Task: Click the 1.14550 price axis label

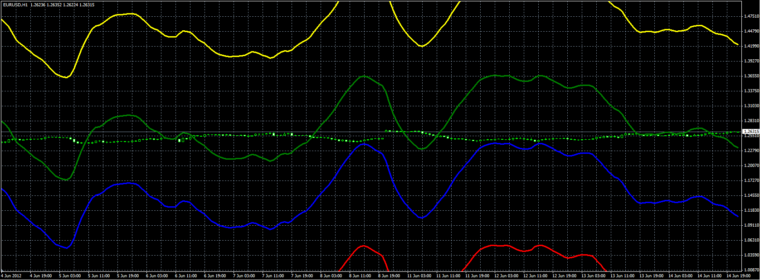Action: pyautogui.click(x=751, y=195)
